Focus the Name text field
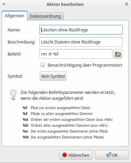The width and height of the screenshot is (131, 163). [x=81, y=30]
